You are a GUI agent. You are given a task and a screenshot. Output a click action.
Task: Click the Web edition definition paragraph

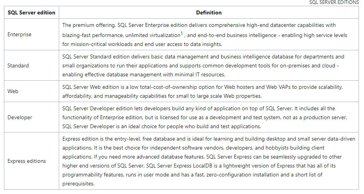[x=202, y=91]
